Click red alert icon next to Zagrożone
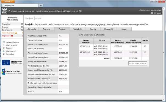Image resolution: width=166 pixels, height=102 pixels. (12, 36)
